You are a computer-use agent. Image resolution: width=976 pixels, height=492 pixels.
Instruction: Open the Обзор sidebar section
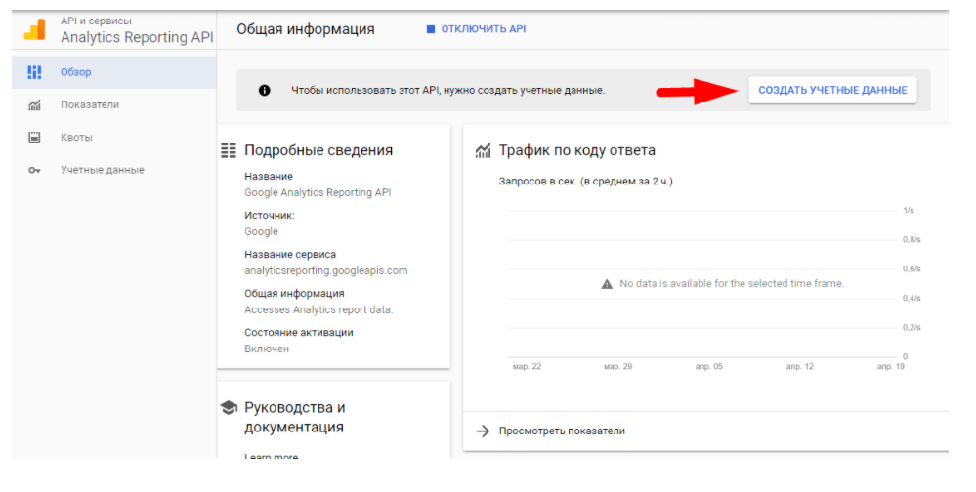click(x=114, y=72)
